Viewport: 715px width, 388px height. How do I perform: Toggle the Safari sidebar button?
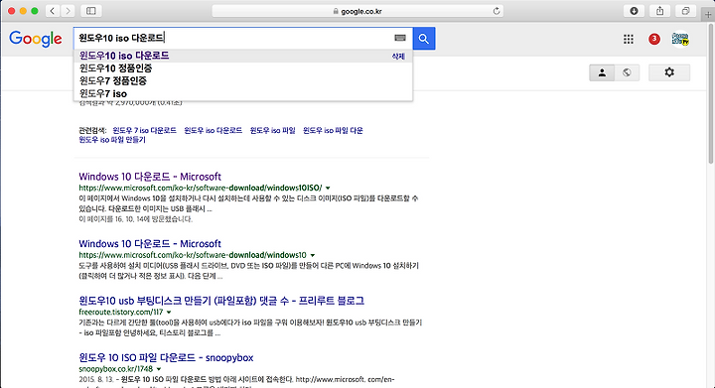click(x=91, y=11)
